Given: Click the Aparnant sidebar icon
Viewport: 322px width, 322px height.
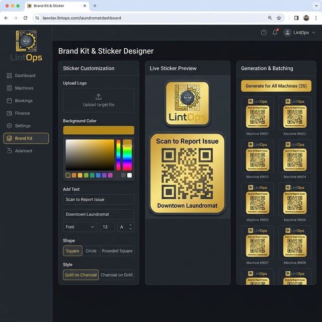Looking at the screenshot, I should tap(9, 151).
